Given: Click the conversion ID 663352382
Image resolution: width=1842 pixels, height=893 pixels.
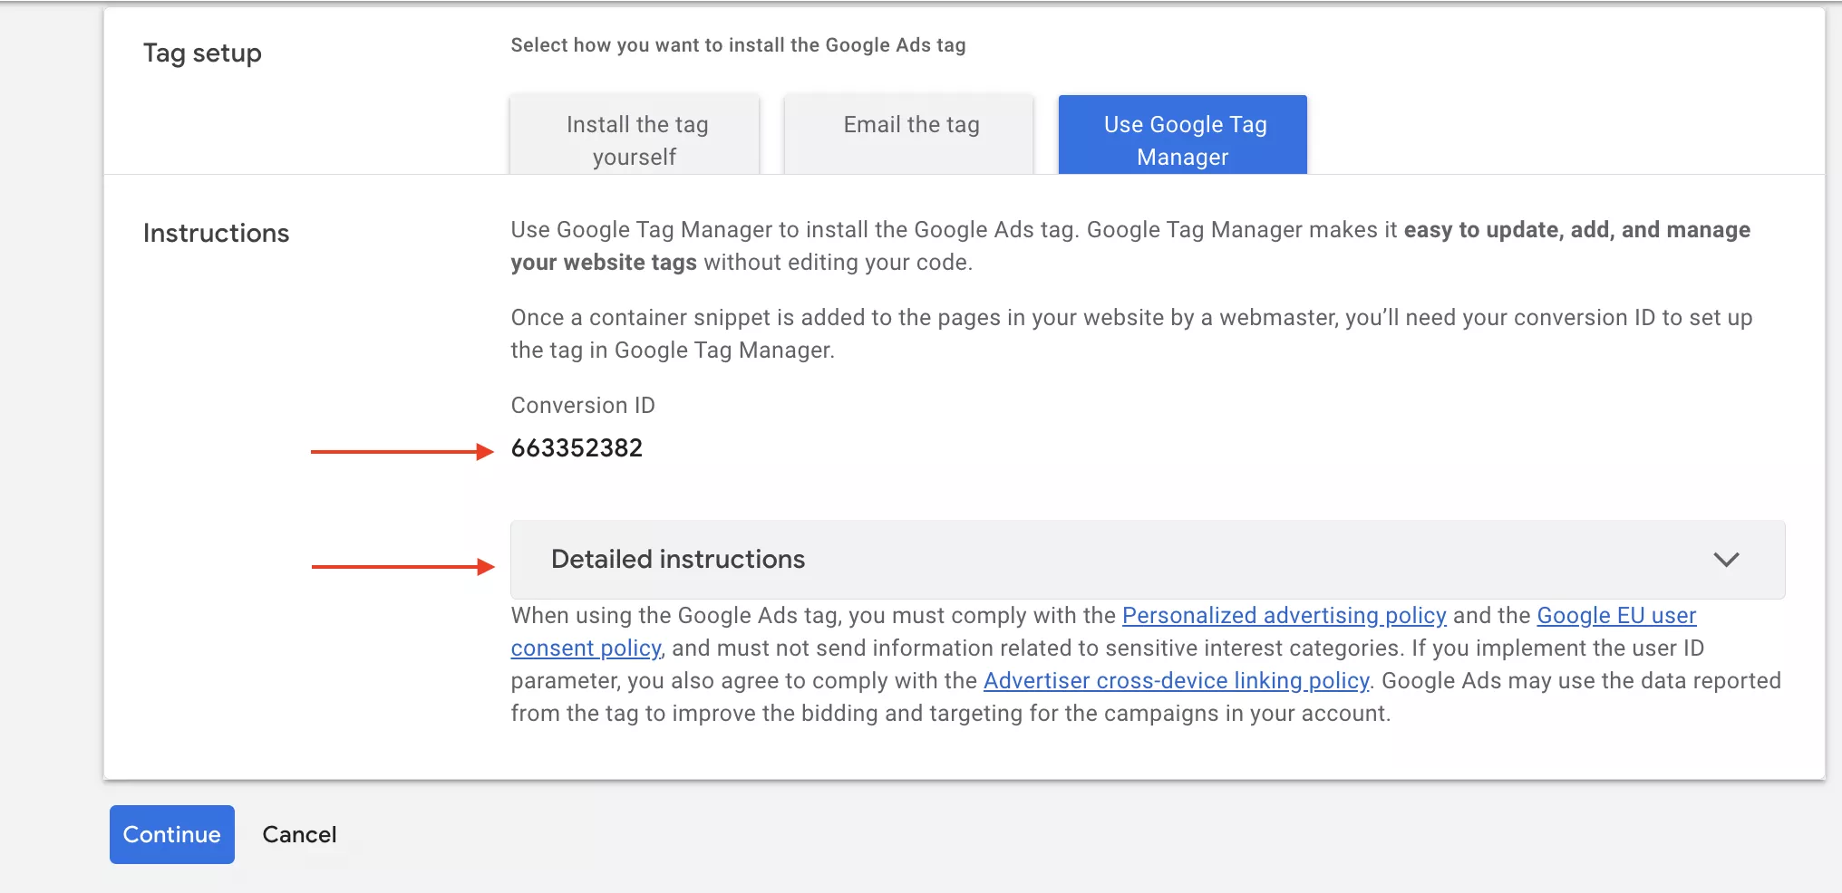Looking at the screenshot, I should coord(577,448).
